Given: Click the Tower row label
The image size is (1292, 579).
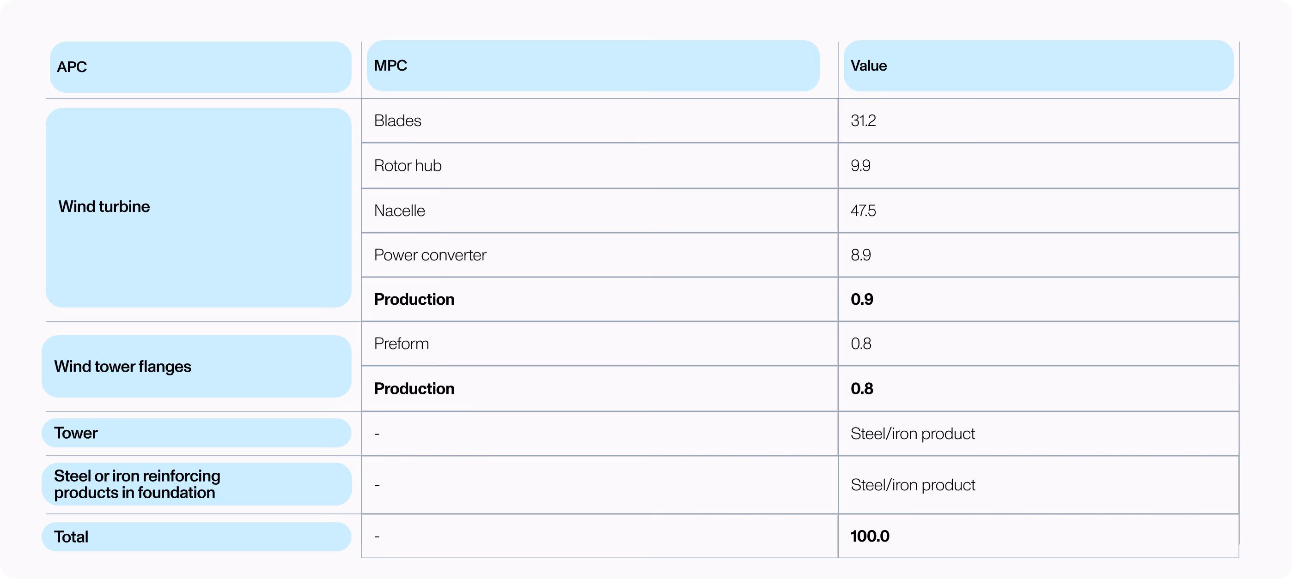Looking at the screenshot, I should [x=196, y=433].
